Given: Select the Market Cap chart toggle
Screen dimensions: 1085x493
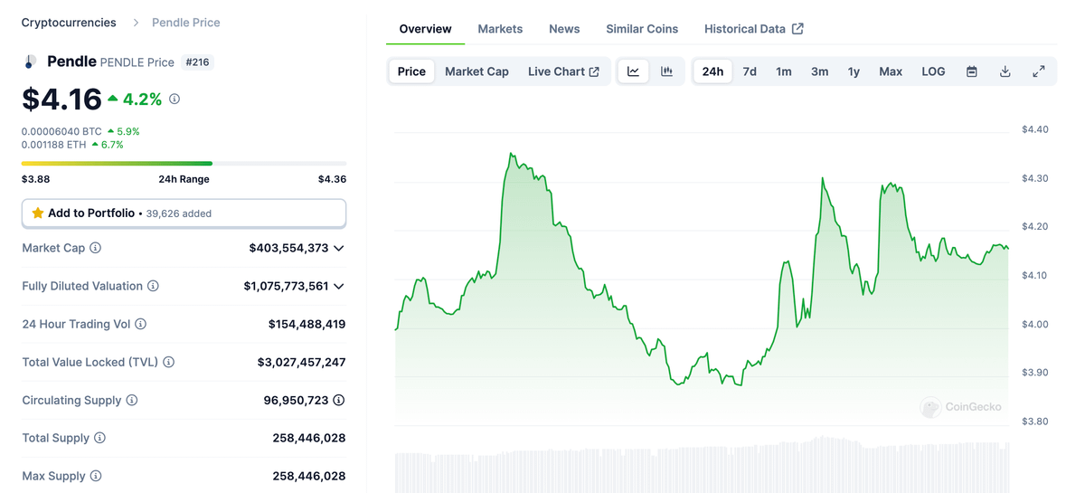Looking at the screenshot, I should point(476,71).
